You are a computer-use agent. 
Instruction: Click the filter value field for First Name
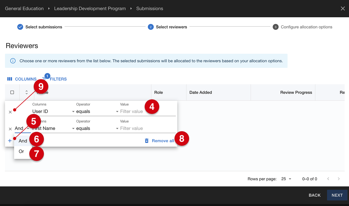pos(148,128)
